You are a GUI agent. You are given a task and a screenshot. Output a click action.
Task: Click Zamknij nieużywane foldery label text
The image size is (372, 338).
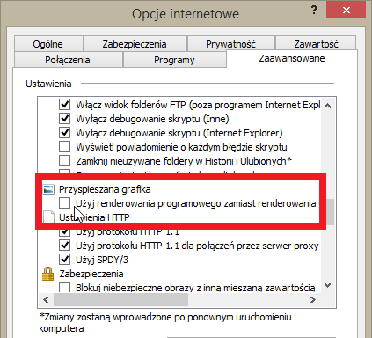coord(184,161)
